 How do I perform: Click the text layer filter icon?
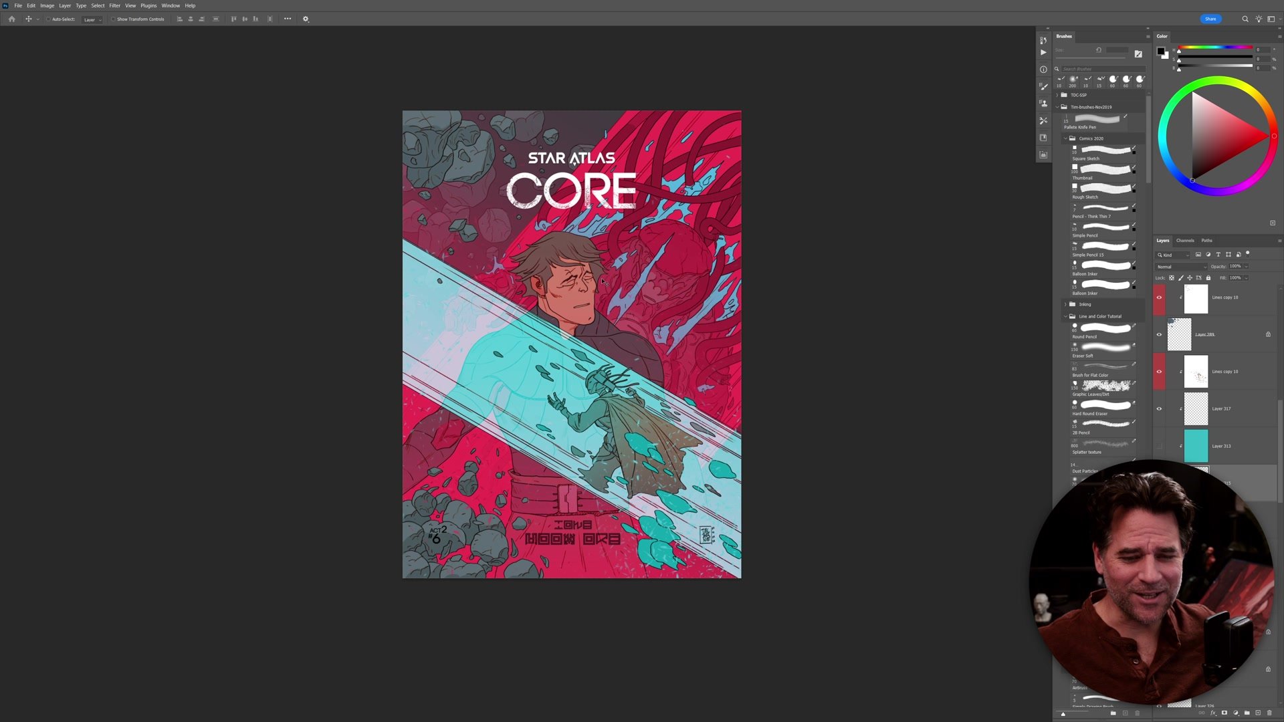point(1218,255)
